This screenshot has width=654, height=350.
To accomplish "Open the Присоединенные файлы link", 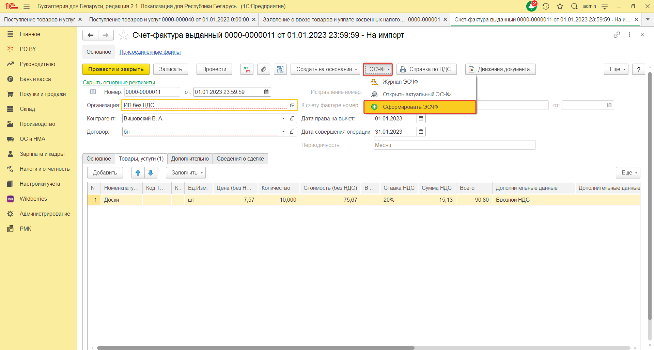I will tap(150, 52).
